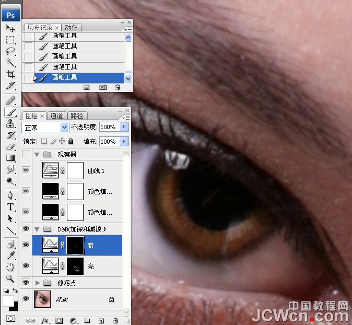352x325 pixels.
Task: Select the 曲线 1 layer mask thumbnail
Action: click(75, 170)
